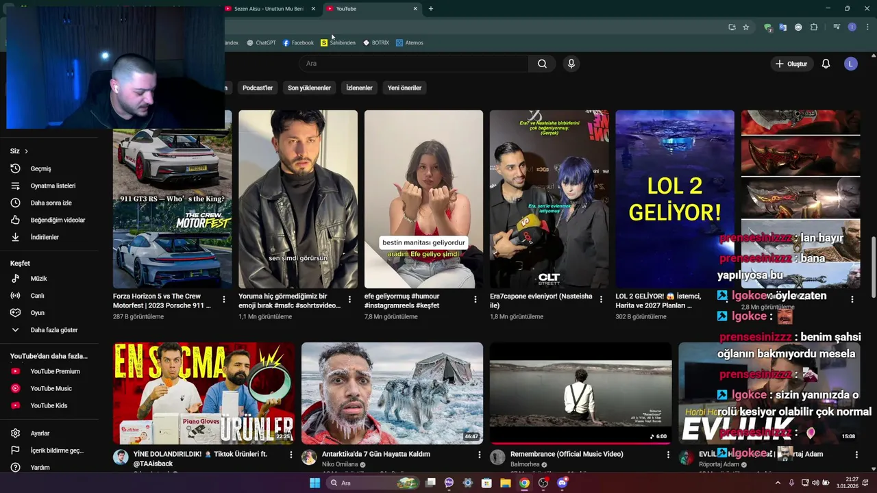The width and height of the screenshot is (877, 493).
Task: Click the efe geliyormuş #humour title
Action: tap(402, 301)
